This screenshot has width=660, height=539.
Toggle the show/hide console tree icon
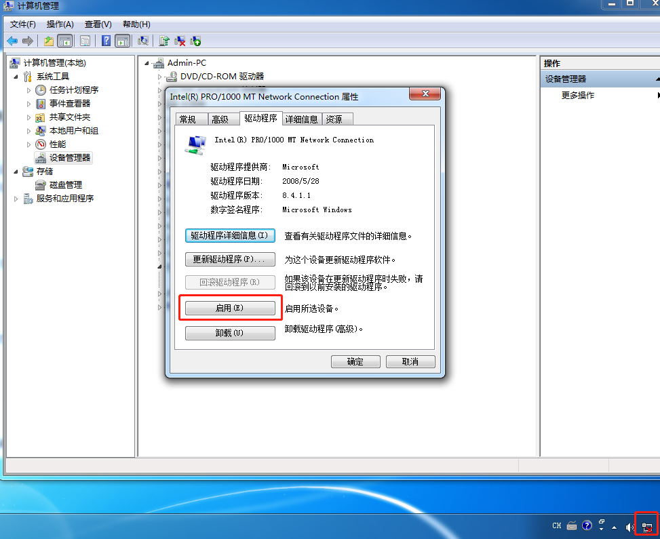coord(65,41)
